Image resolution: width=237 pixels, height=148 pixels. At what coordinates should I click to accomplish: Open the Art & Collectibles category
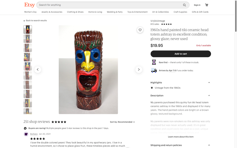coord(161,12)
